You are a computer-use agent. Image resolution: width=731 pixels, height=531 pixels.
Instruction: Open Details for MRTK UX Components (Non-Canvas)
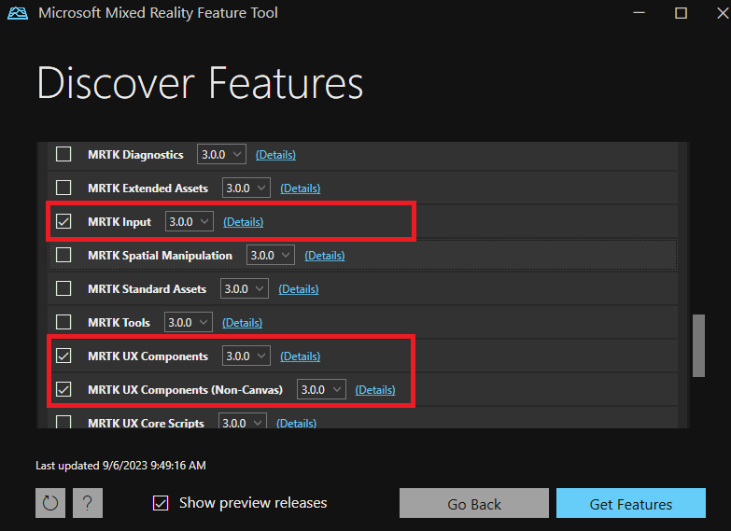pos(375,390)
